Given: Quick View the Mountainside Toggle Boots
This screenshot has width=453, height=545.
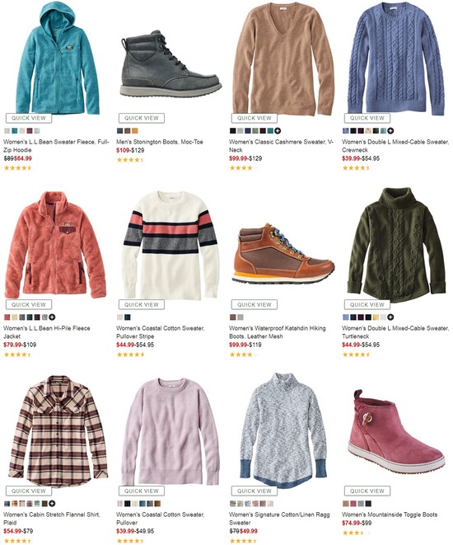Looking at the screenshot, I should point(367,491).
